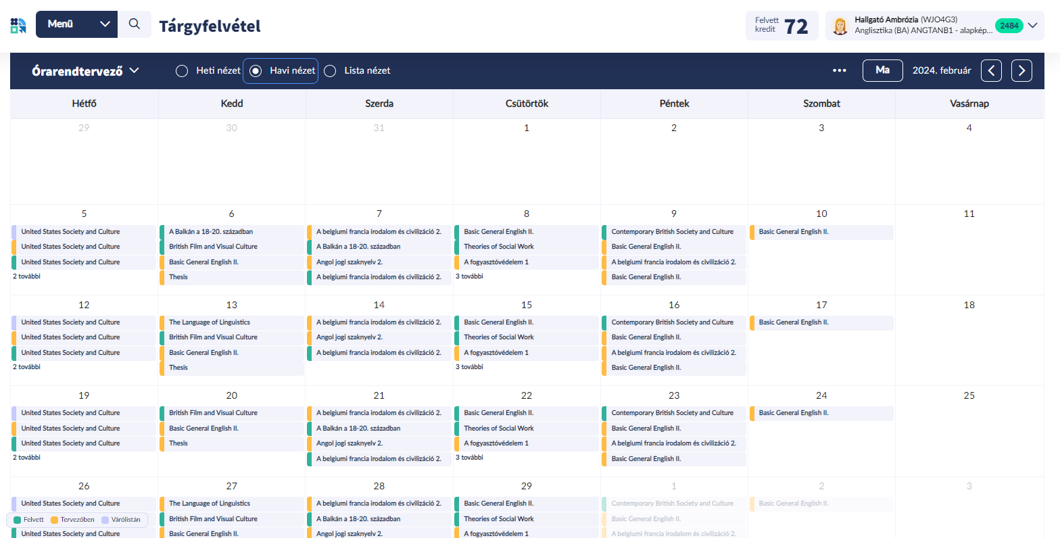The width and height of the screenshot is (1060, 538).
Task: Show 2 további events on February 5
Action: (26, 276)
